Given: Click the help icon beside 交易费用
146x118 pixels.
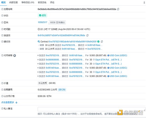Looking at the screenshot, I should pos(2,90).
